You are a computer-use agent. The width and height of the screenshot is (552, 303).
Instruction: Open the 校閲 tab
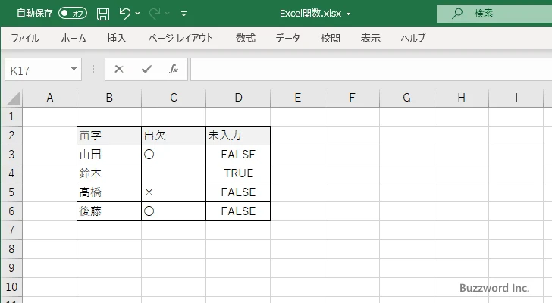click(331, 38)
